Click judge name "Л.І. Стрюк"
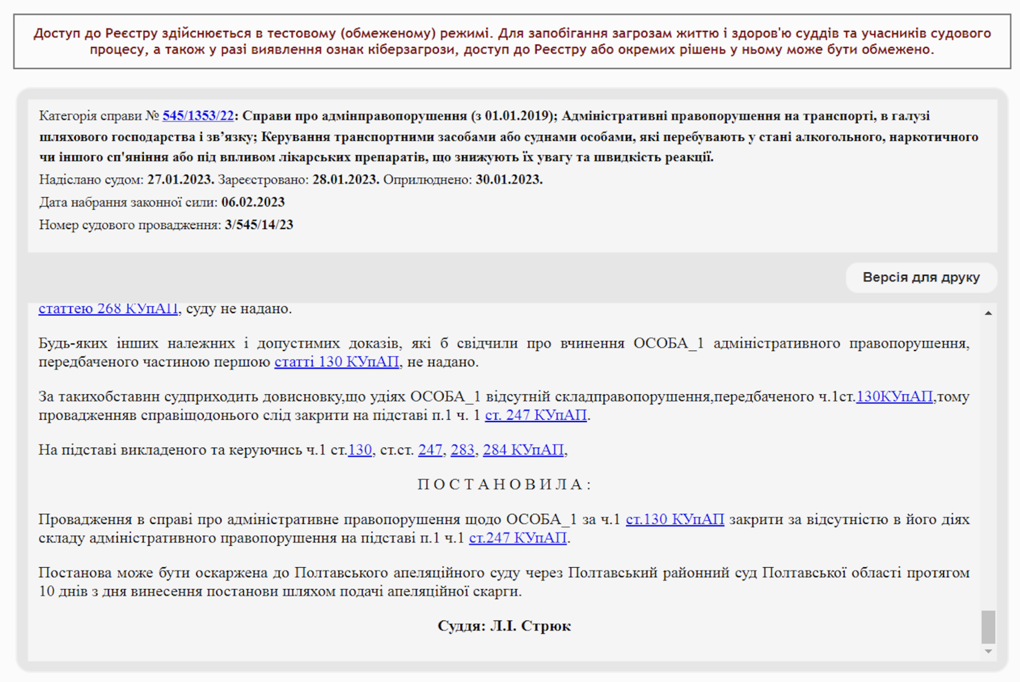Image resolution: width=1020 pixels, height=682 pixels. pyautogui.click(x=530, y=626)
